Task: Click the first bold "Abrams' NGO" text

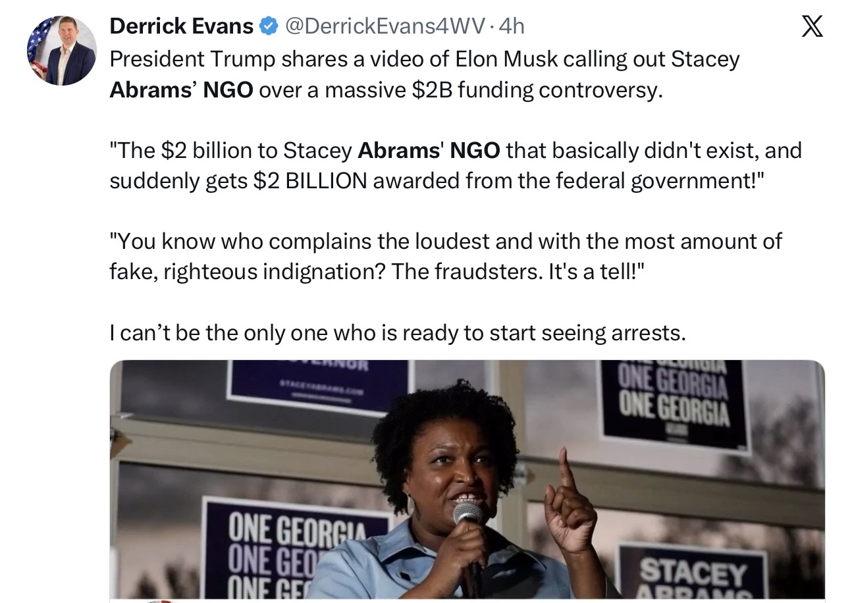Action: click(x=181, y=90)
